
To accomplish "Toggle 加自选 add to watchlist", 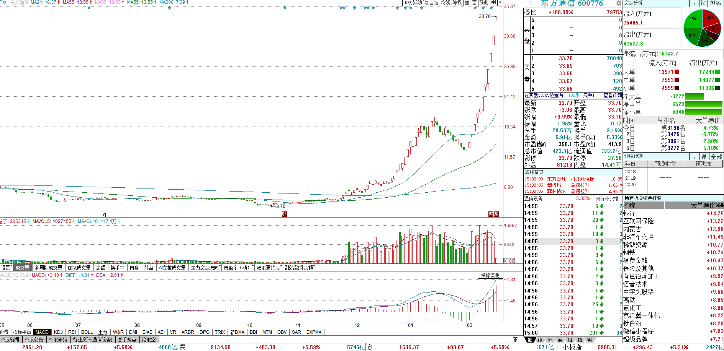I will pyautogui.click(x=431, y=3).
